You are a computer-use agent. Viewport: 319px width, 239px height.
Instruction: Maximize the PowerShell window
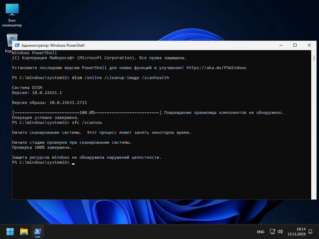pos(295,45)
